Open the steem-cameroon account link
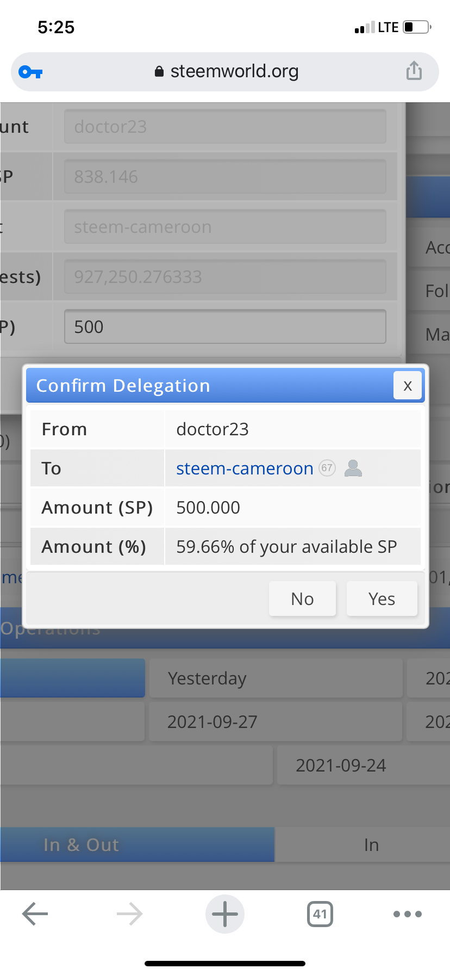The image size is (450, 975). (x=245, y=468)
